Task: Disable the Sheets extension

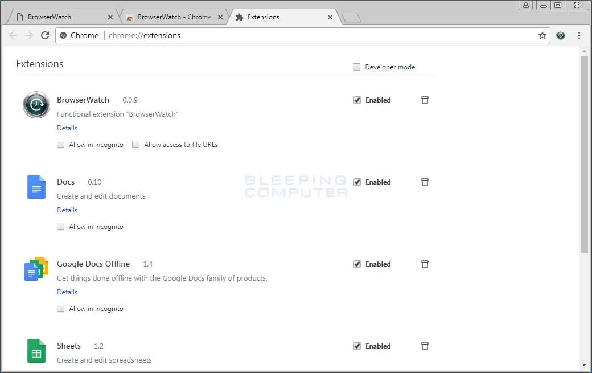Action: (357, 346)
